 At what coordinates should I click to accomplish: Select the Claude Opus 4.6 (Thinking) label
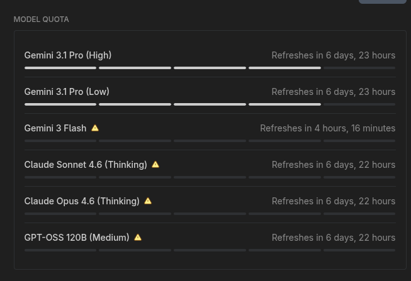coord(82,201)
